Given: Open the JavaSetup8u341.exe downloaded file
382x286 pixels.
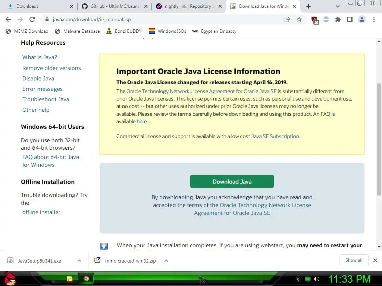Looking at the screenshot, I should (x=39, y=261).
